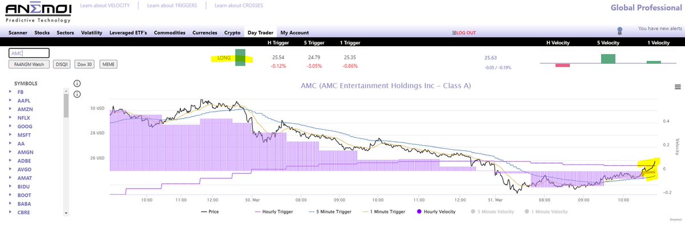Select the AVGO symbol

click(24, 170)
